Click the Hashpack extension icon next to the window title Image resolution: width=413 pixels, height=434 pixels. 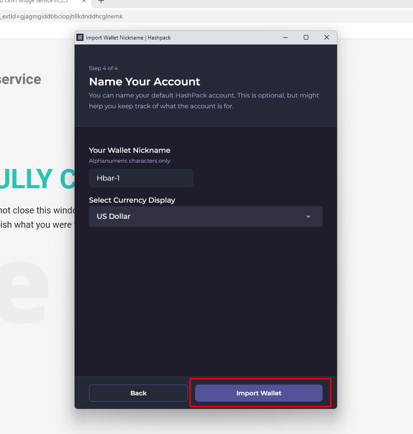click(x=80, y=38)
